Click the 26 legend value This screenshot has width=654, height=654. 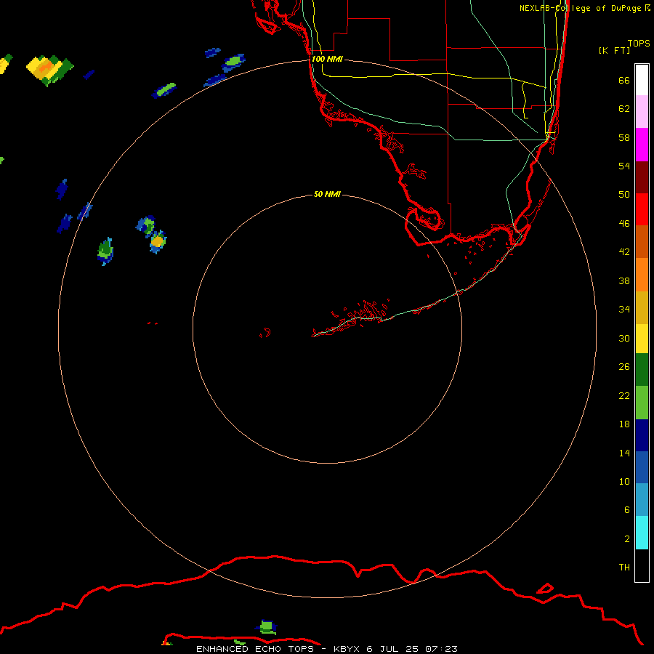point(624,367)
